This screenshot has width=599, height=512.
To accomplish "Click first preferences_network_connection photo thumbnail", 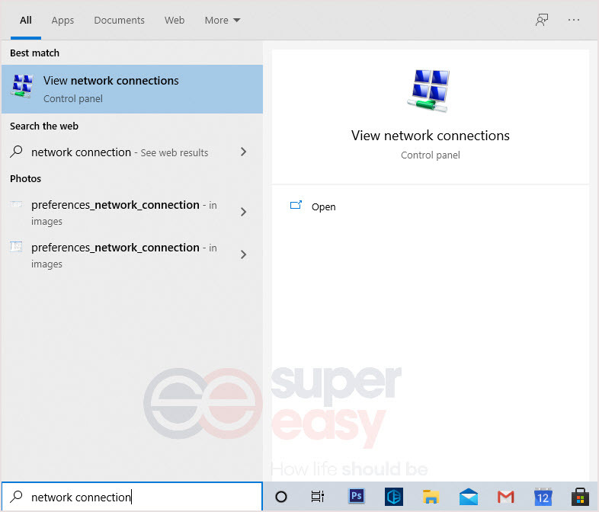I will point(16,205).
